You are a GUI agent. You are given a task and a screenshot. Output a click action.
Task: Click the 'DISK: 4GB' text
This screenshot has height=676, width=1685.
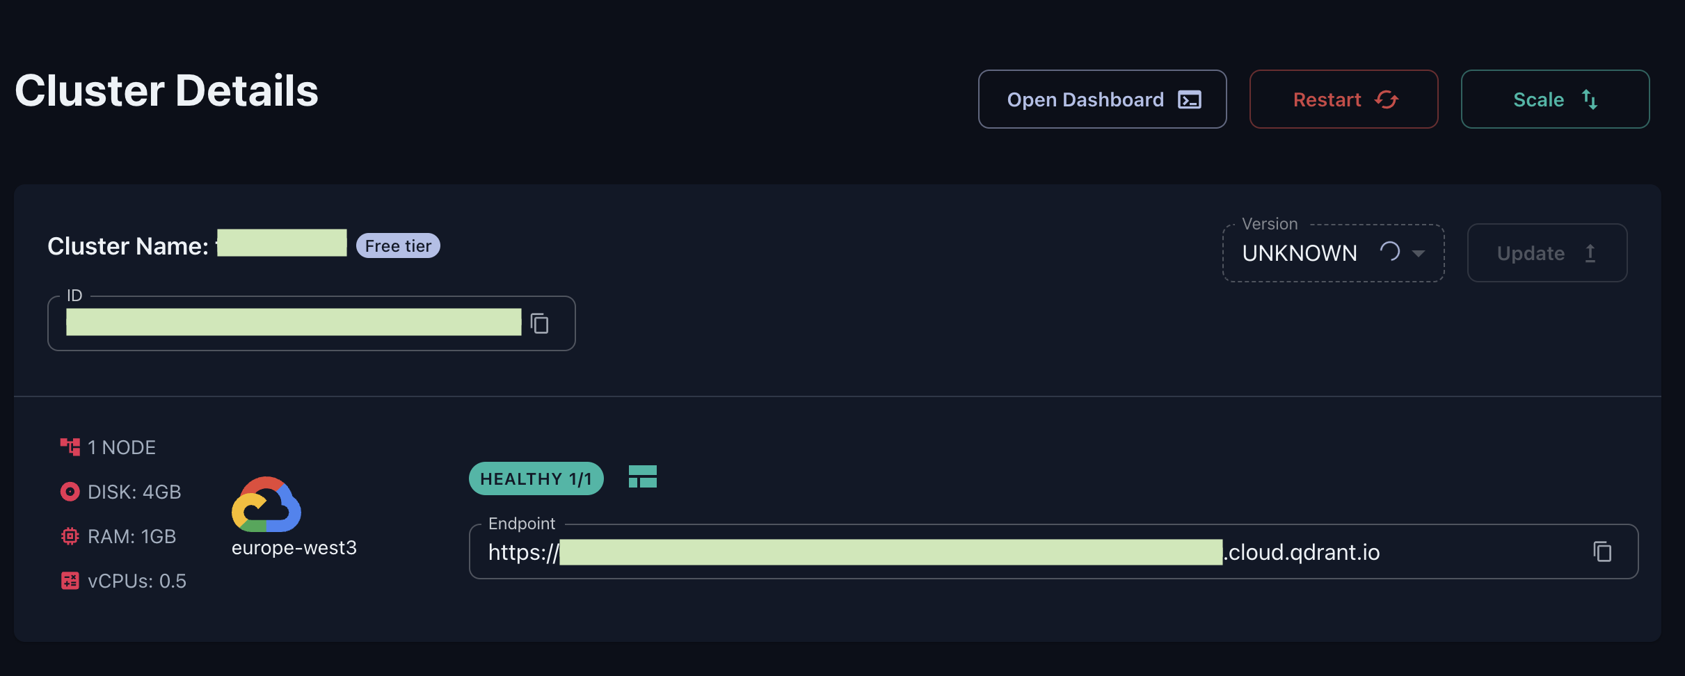coord(134,492)
